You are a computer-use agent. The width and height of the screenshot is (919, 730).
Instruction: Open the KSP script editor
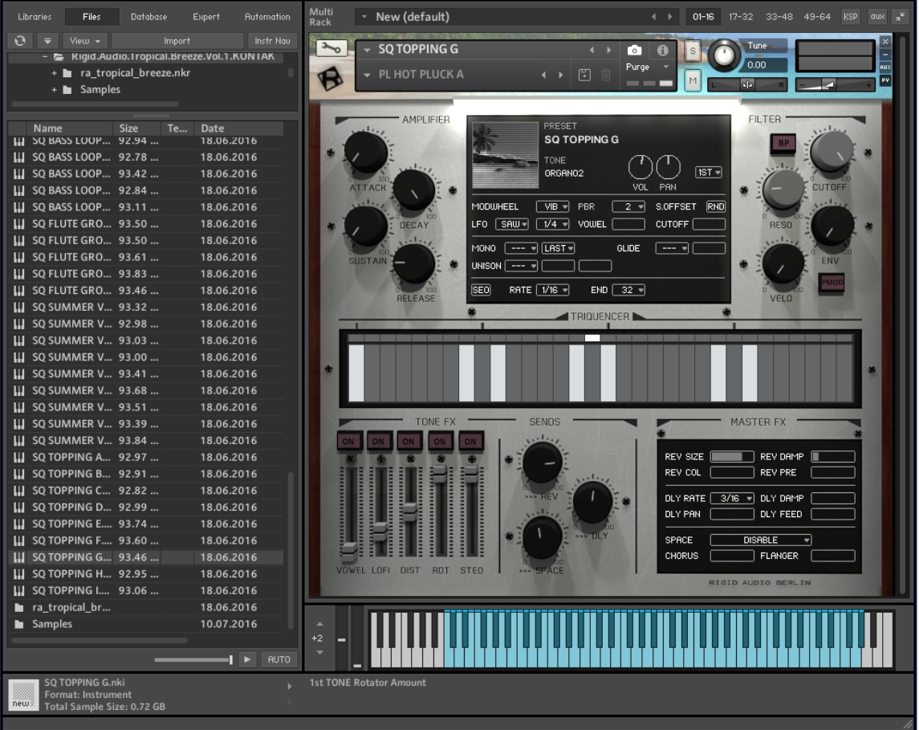[x=850, y=16]
